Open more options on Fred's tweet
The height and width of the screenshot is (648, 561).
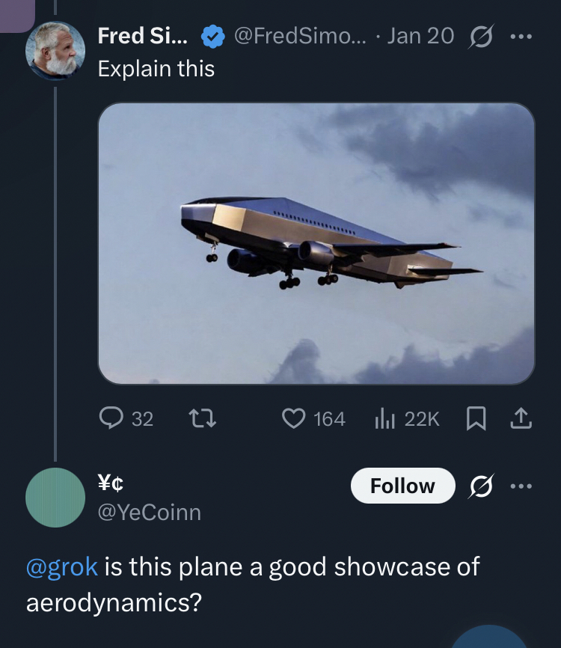click(520, 36)
